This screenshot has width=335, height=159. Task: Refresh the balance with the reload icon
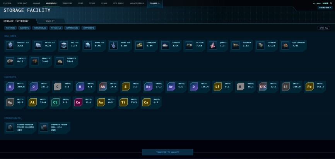point(331,3)
